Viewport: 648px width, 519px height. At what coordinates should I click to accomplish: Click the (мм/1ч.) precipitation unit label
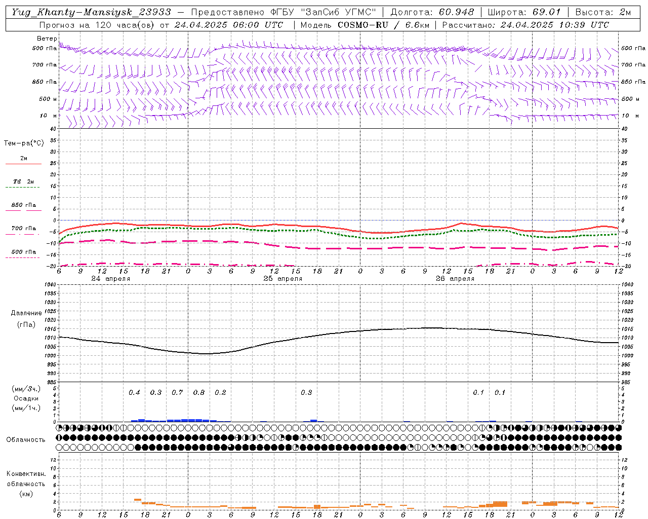[26, 408]
